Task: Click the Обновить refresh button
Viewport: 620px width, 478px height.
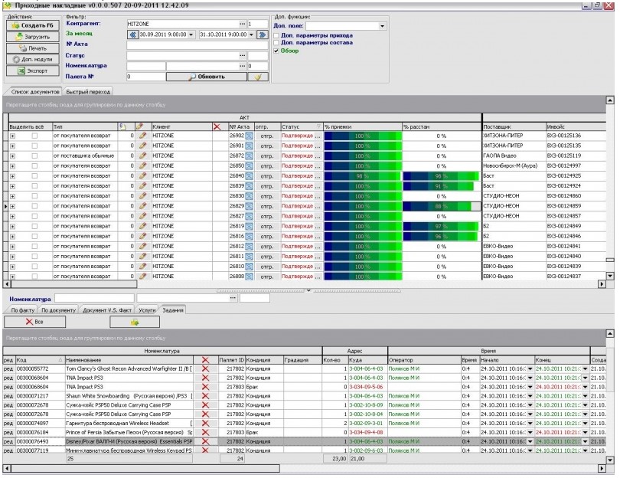Action: pos(207,77)
